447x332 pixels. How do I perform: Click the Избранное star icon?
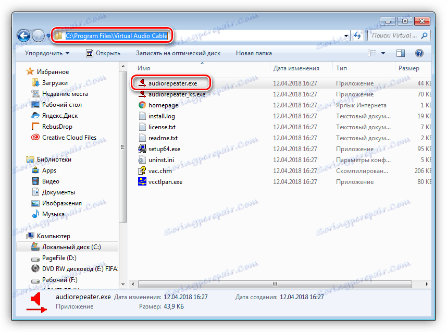pos(30,71)
